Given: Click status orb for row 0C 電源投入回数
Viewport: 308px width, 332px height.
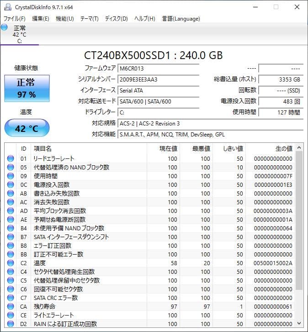Looking at the screenshot, I should tap(11, 185).
